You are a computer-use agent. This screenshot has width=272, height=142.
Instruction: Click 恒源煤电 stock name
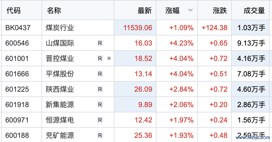60,120
